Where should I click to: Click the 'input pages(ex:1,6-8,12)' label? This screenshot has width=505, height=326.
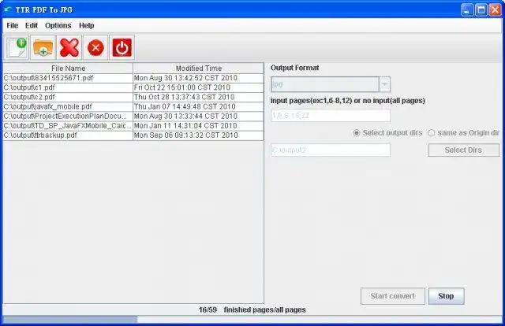tap(348, 101)
